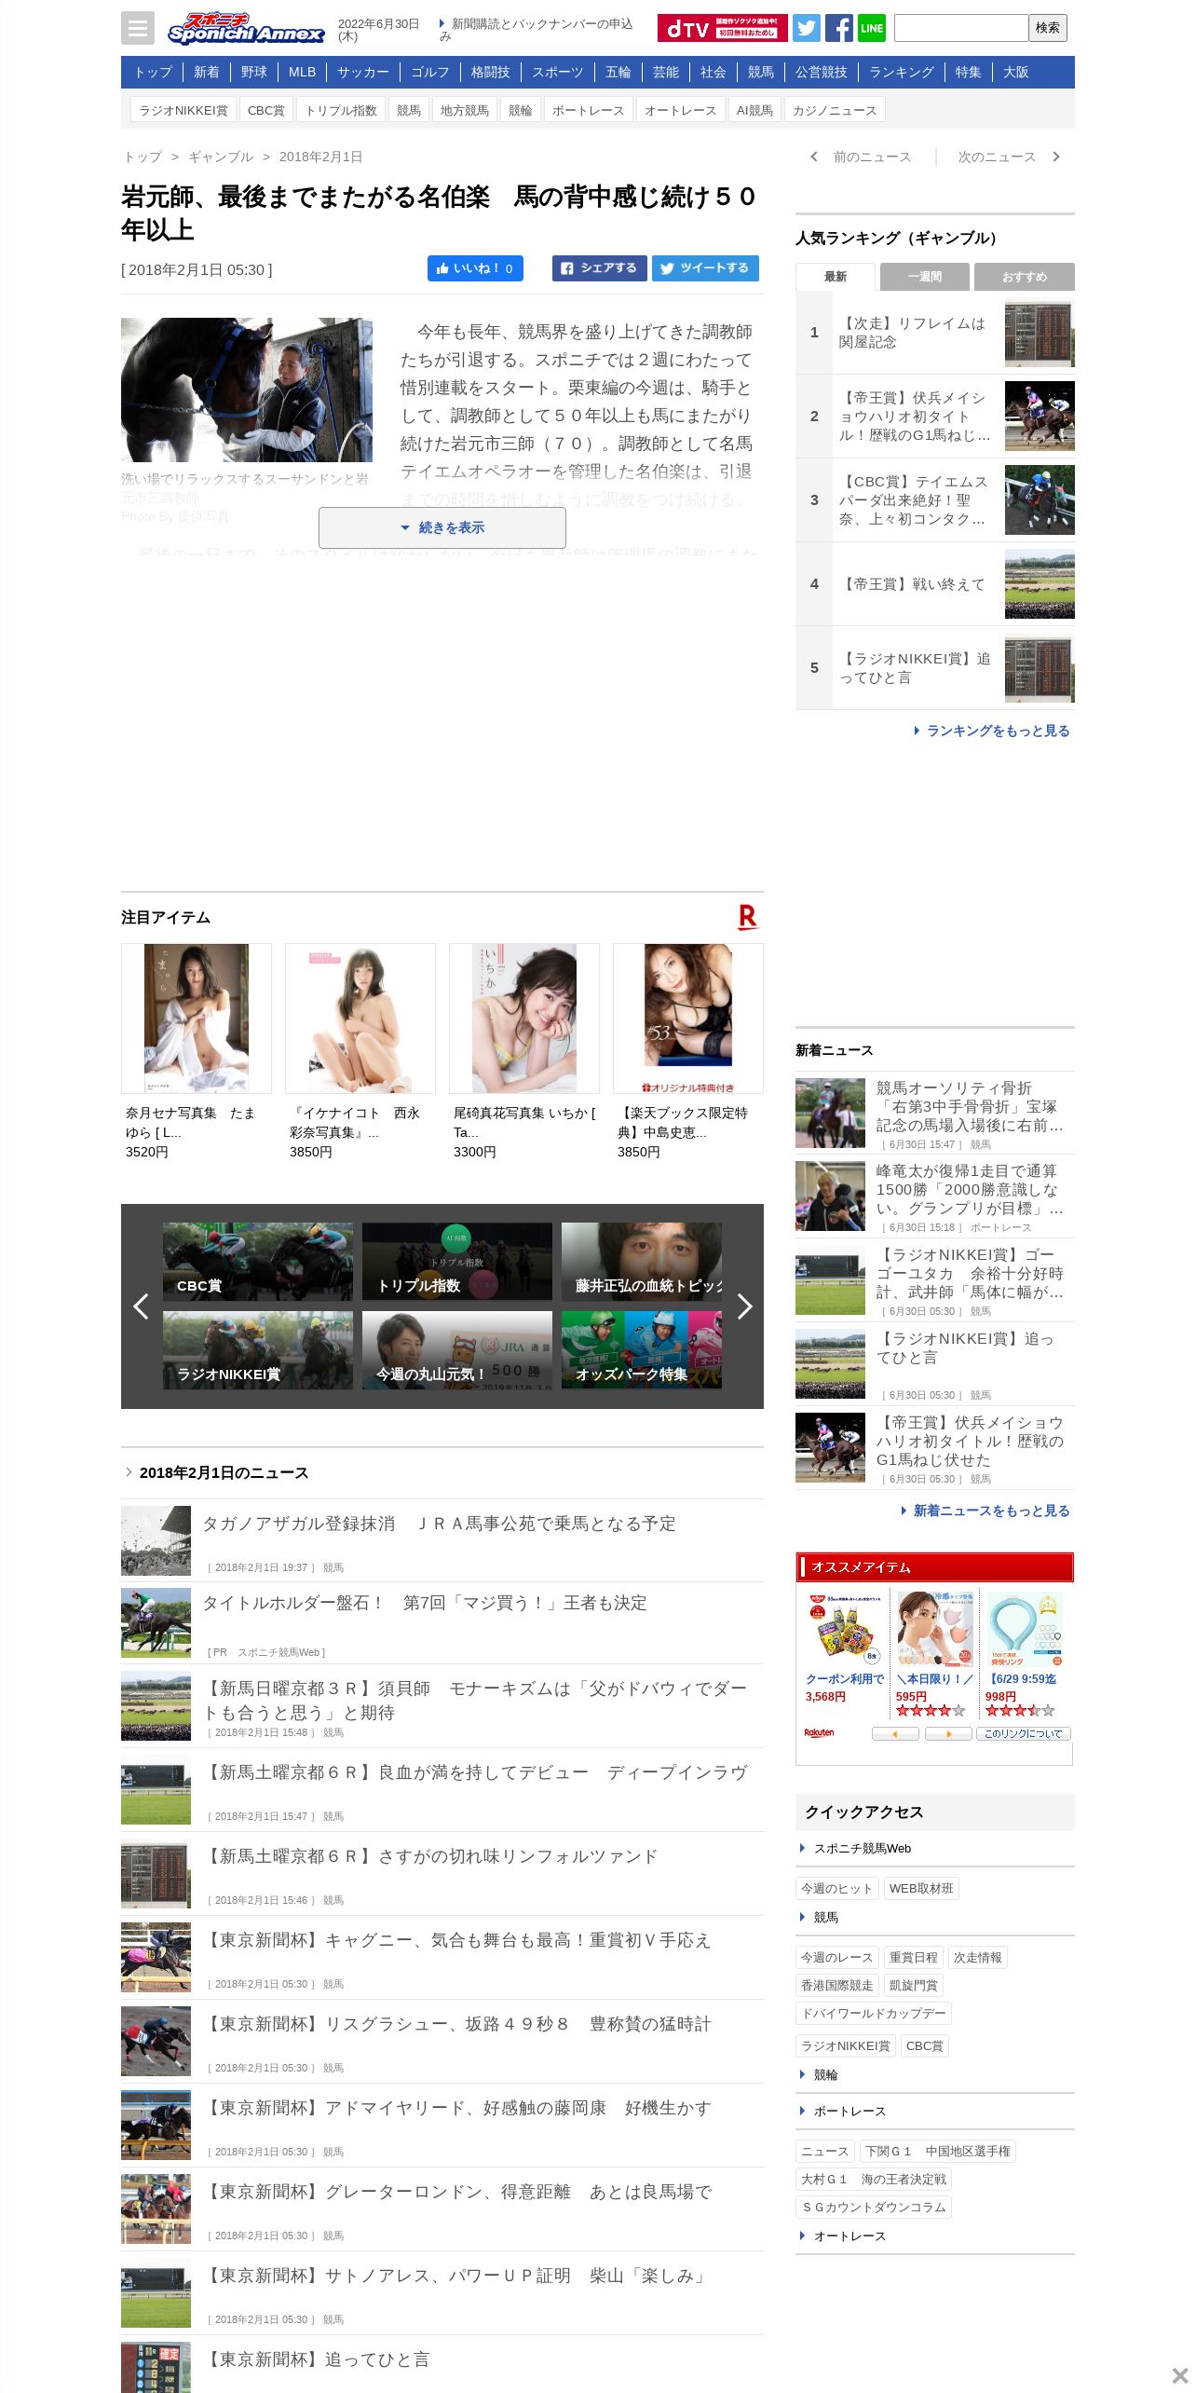
Task: Click the ツイートする button
Action: tap(705, 268)
